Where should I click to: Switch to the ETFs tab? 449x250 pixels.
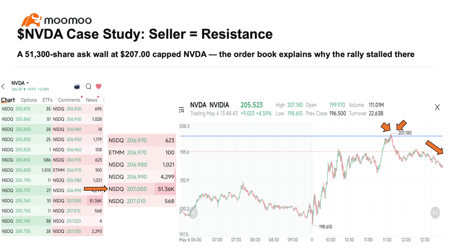coord(47,100)
